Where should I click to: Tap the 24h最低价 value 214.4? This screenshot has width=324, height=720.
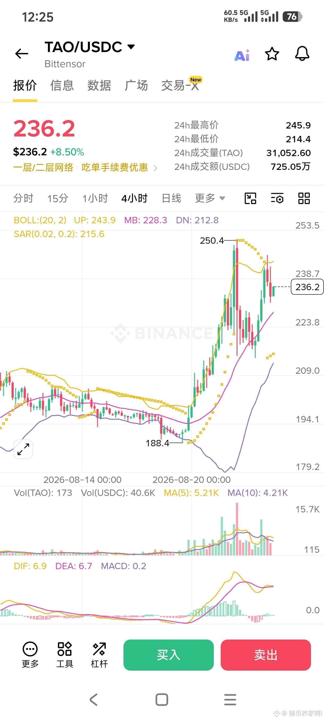(x=298, y=139)
